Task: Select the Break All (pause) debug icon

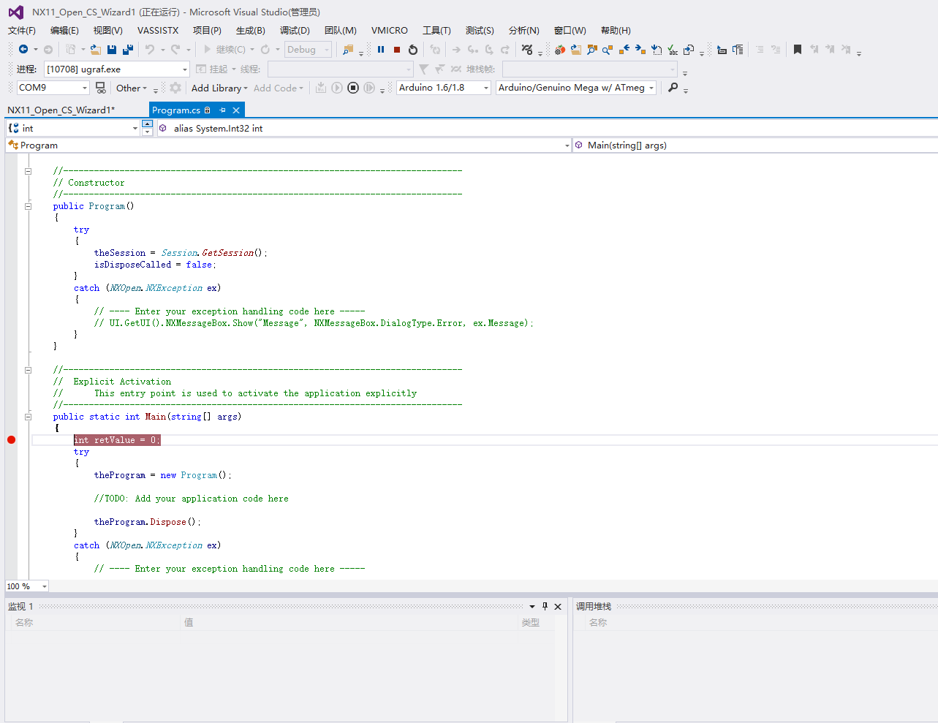Action: pyautogui.click(x=380, y=49)
